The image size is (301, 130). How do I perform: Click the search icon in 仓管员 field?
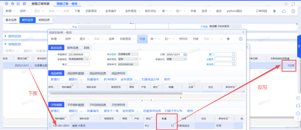(x=234, y=59)
